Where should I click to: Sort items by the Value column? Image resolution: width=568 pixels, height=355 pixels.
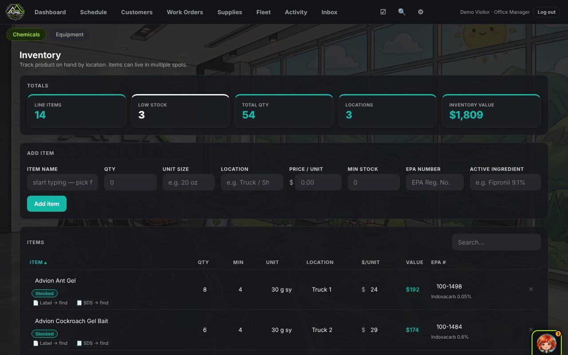tap(414, 262)
